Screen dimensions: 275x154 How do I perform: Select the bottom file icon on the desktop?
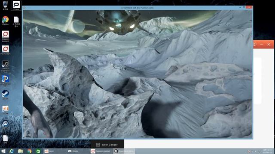tap(5, 139)
